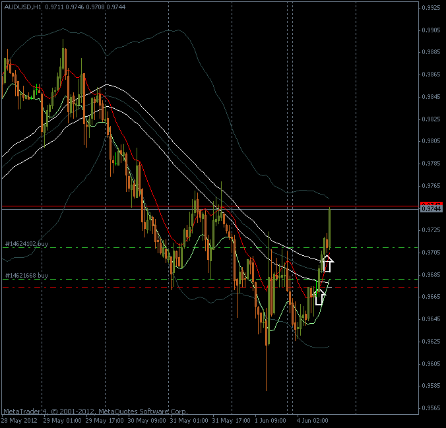446x428 pixels.
Task: Click the 0.9865 price axis label
Action: 431,75
